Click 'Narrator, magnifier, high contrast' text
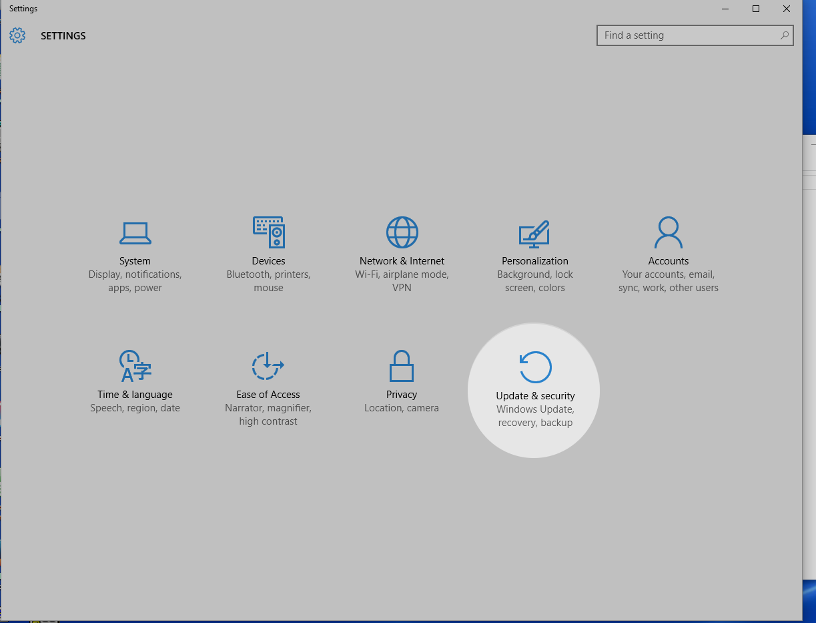This screenshot has width=816, height=623. [268, 415]
